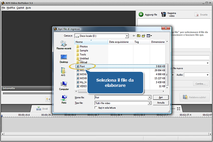Toggle Apri in sola lettura checkbox
Viewport: 213px width, 142px height.
[96, 108]
